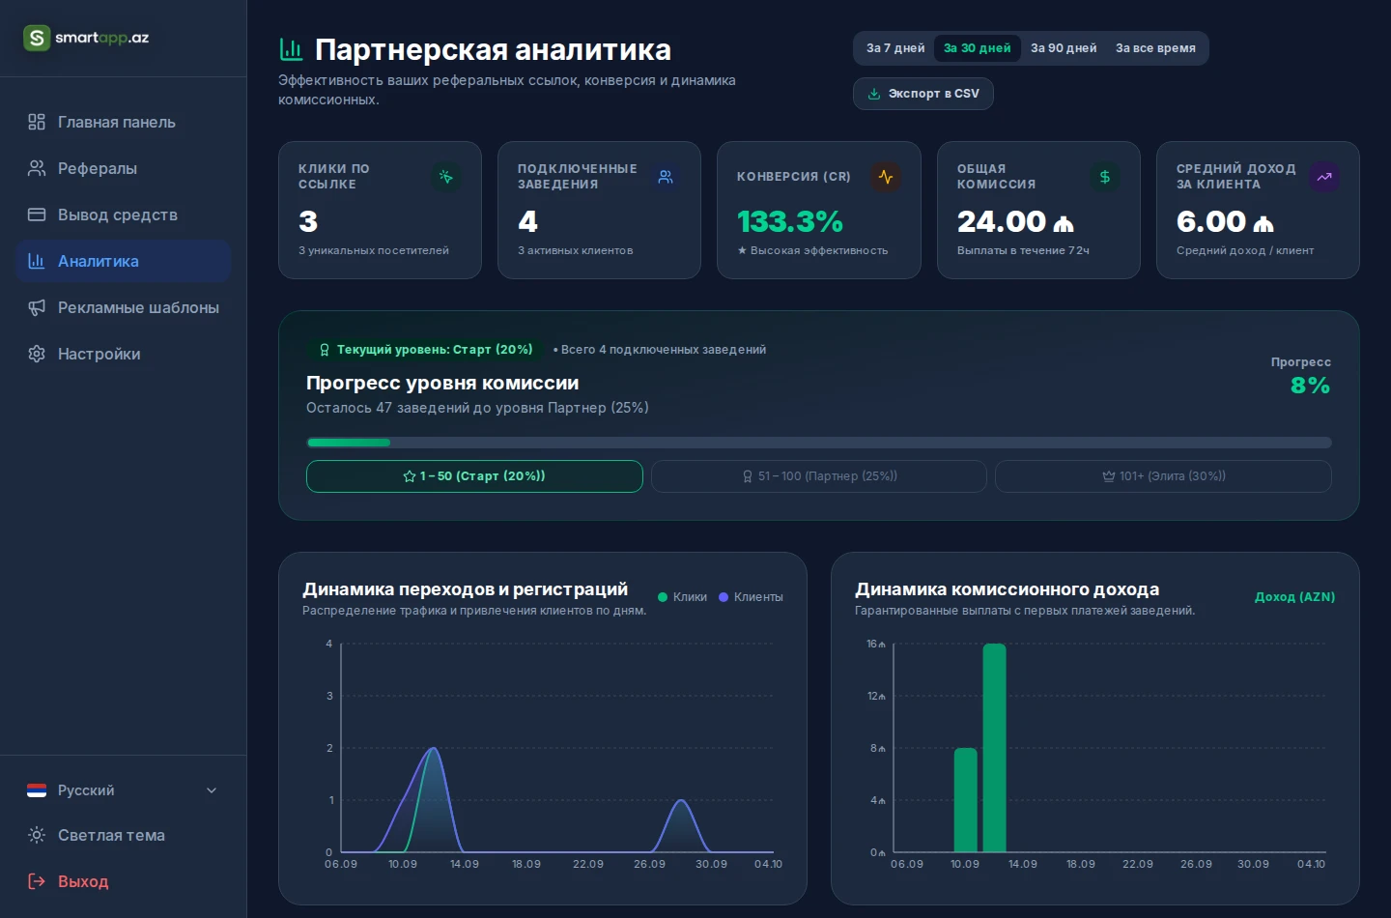
Task: Select the За 30 дней period tab
Action: (978, 48)
